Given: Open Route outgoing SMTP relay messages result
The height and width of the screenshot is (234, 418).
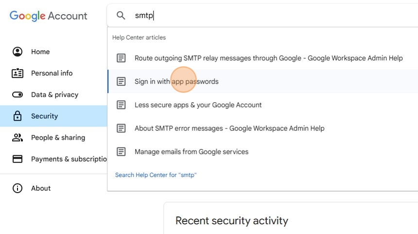Looking at the screenshot, I should click(x=268, y=58).
